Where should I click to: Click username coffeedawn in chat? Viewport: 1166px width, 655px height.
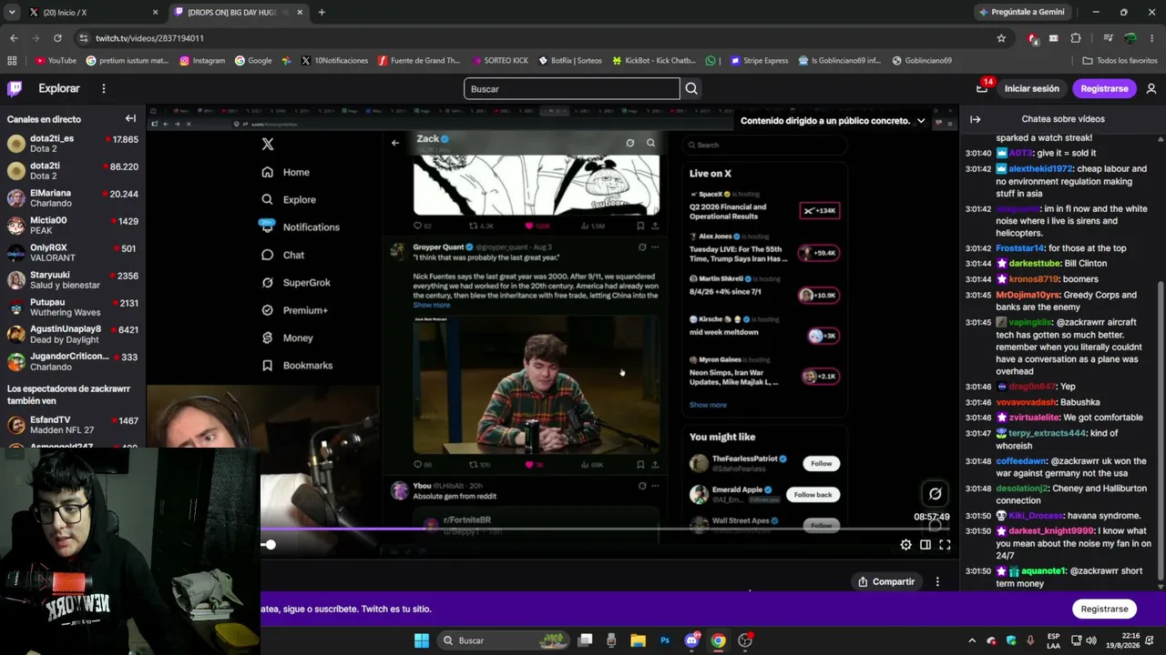pos(1021,461)
